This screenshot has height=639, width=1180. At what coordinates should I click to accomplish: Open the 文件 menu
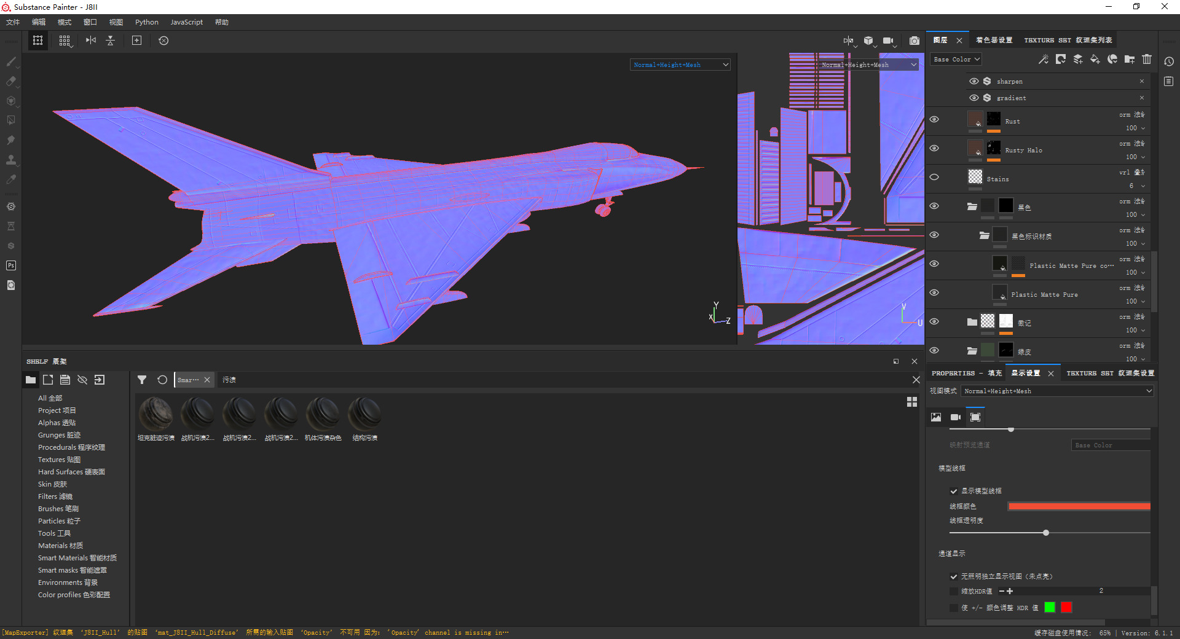[13, 22]
